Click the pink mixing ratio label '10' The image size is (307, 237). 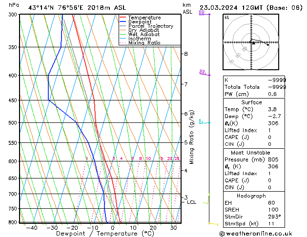click(x=148, y=158)
